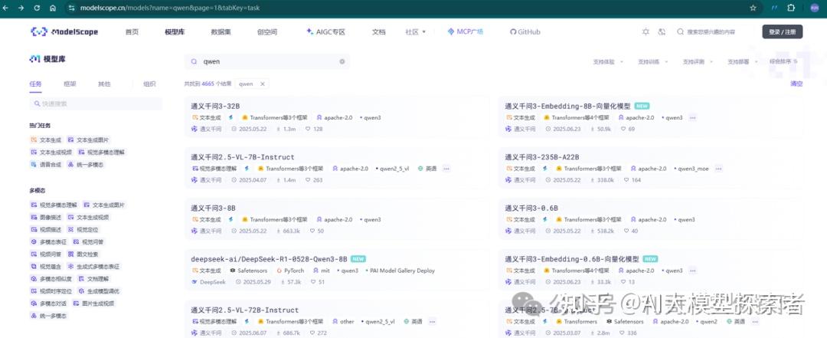The height and width of the screenshot is (338, 827).
Task: Click the browser home icon
Action: pyautogui.click(x=53, y=8)
